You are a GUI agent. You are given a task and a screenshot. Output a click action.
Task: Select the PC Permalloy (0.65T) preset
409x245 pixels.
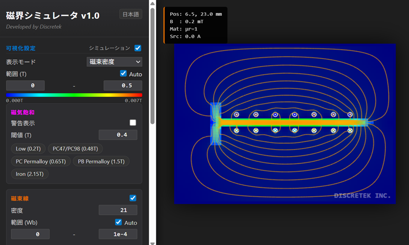pyautogui.click(x=41, y=161)
